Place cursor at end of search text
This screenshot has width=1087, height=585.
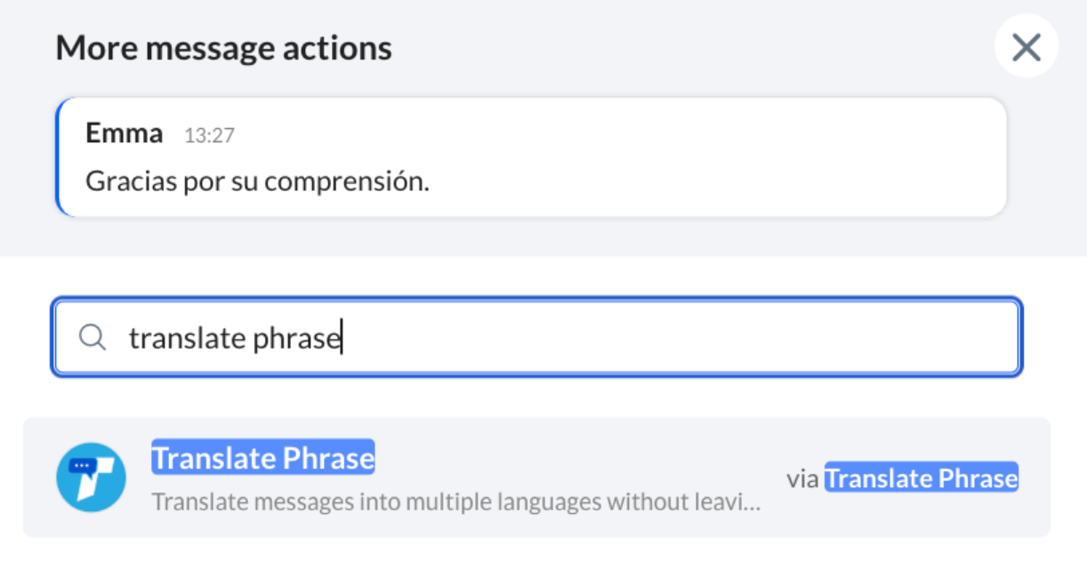342,338
